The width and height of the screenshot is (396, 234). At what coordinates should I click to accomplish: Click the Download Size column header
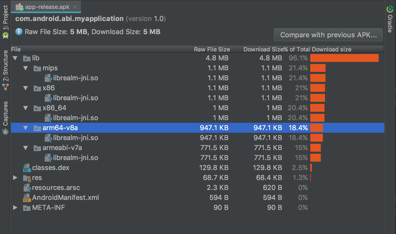pos(257,49)
